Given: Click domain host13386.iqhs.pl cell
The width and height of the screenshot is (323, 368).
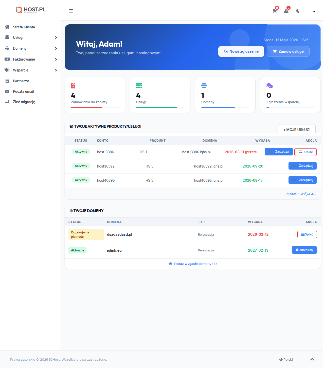Looking at the screenshot, I should pos(196,152).
